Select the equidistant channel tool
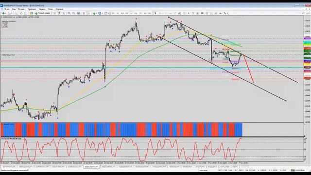Viewport: 311px width, 175px height. click(x=179, y=13)
